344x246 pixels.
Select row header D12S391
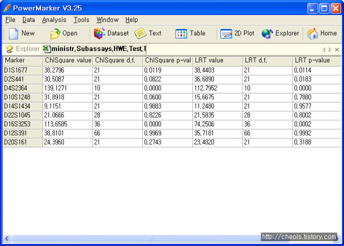tap(23, 133)
